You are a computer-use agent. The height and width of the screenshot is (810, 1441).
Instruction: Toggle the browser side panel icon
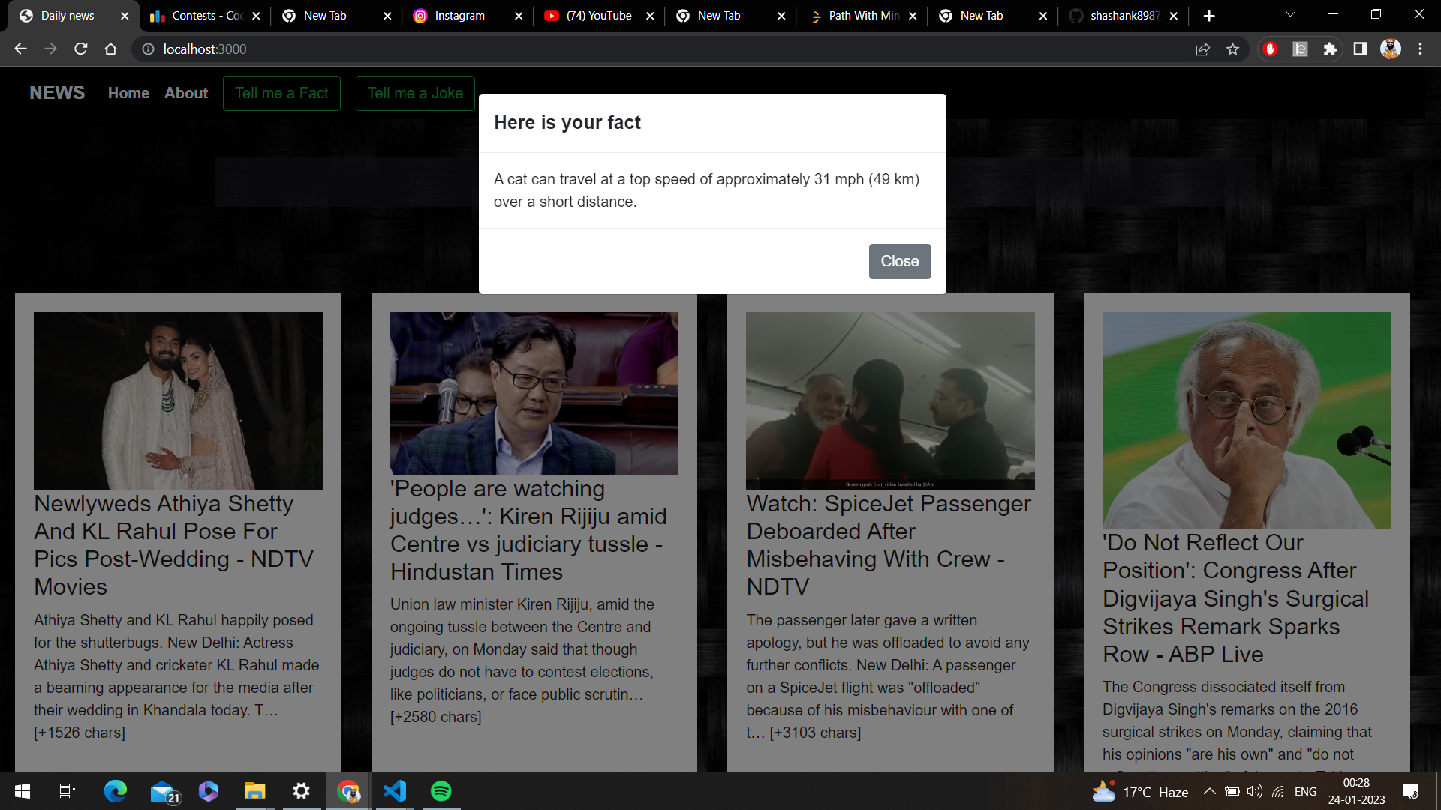[1360, 49]
